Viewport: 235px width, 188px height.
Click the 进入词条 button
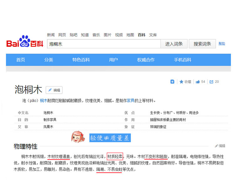174,44
